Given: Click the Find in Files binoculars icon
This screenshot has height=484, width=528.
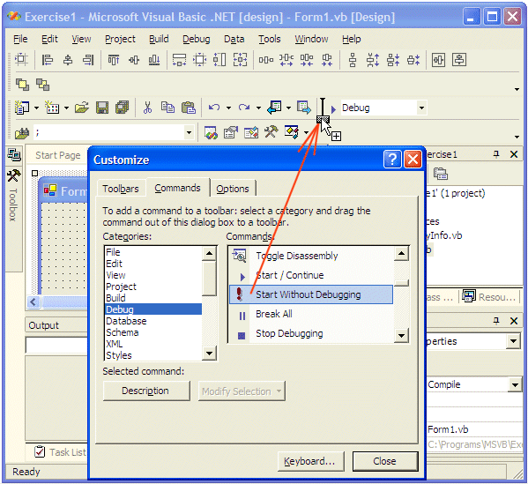Looking at the screenshot, I should coord(22,133).
